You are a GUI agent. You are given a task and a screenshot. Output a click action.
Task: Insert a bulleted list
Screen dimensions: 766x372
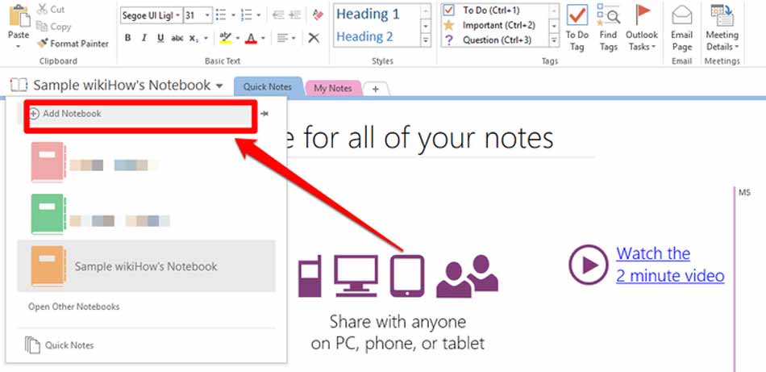(221, 15)
